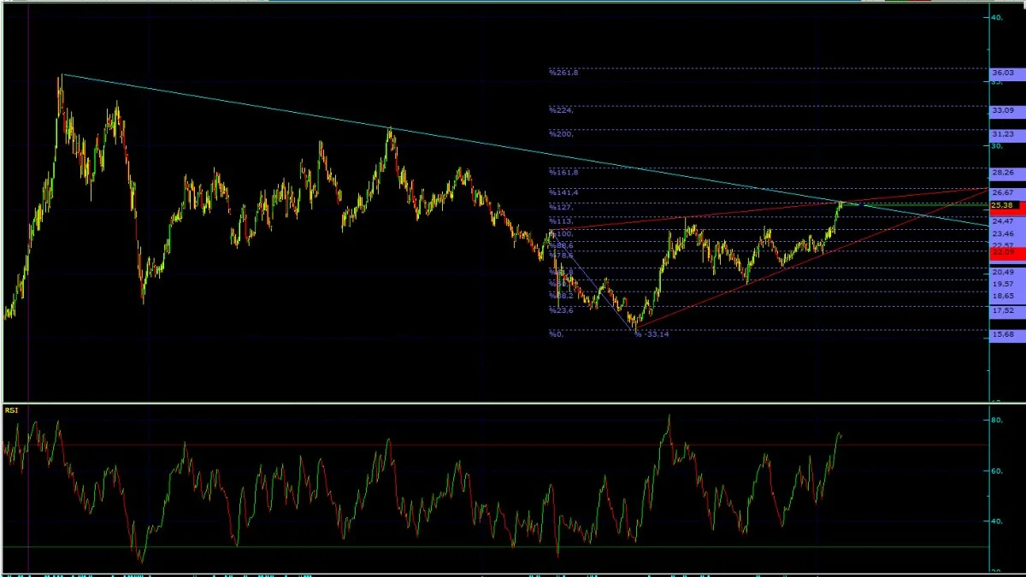Image resolution: width=1026 pixels, height=577 pixels.
Task: Click the %113, Fibonacci level label
Action: [x=561, y=221]
